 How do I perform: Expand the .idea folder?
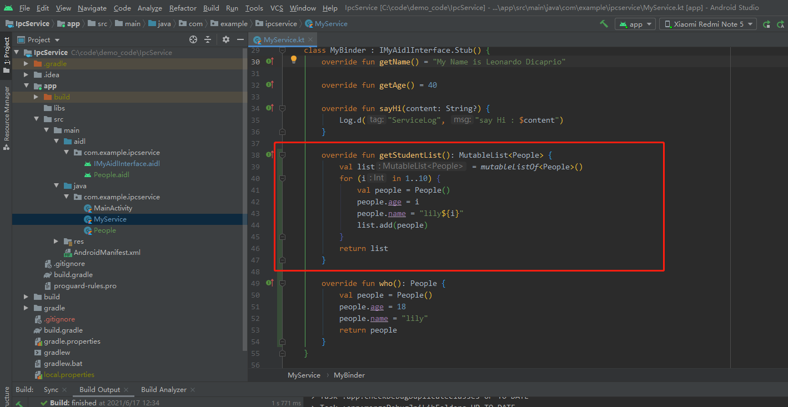[26, 74]
